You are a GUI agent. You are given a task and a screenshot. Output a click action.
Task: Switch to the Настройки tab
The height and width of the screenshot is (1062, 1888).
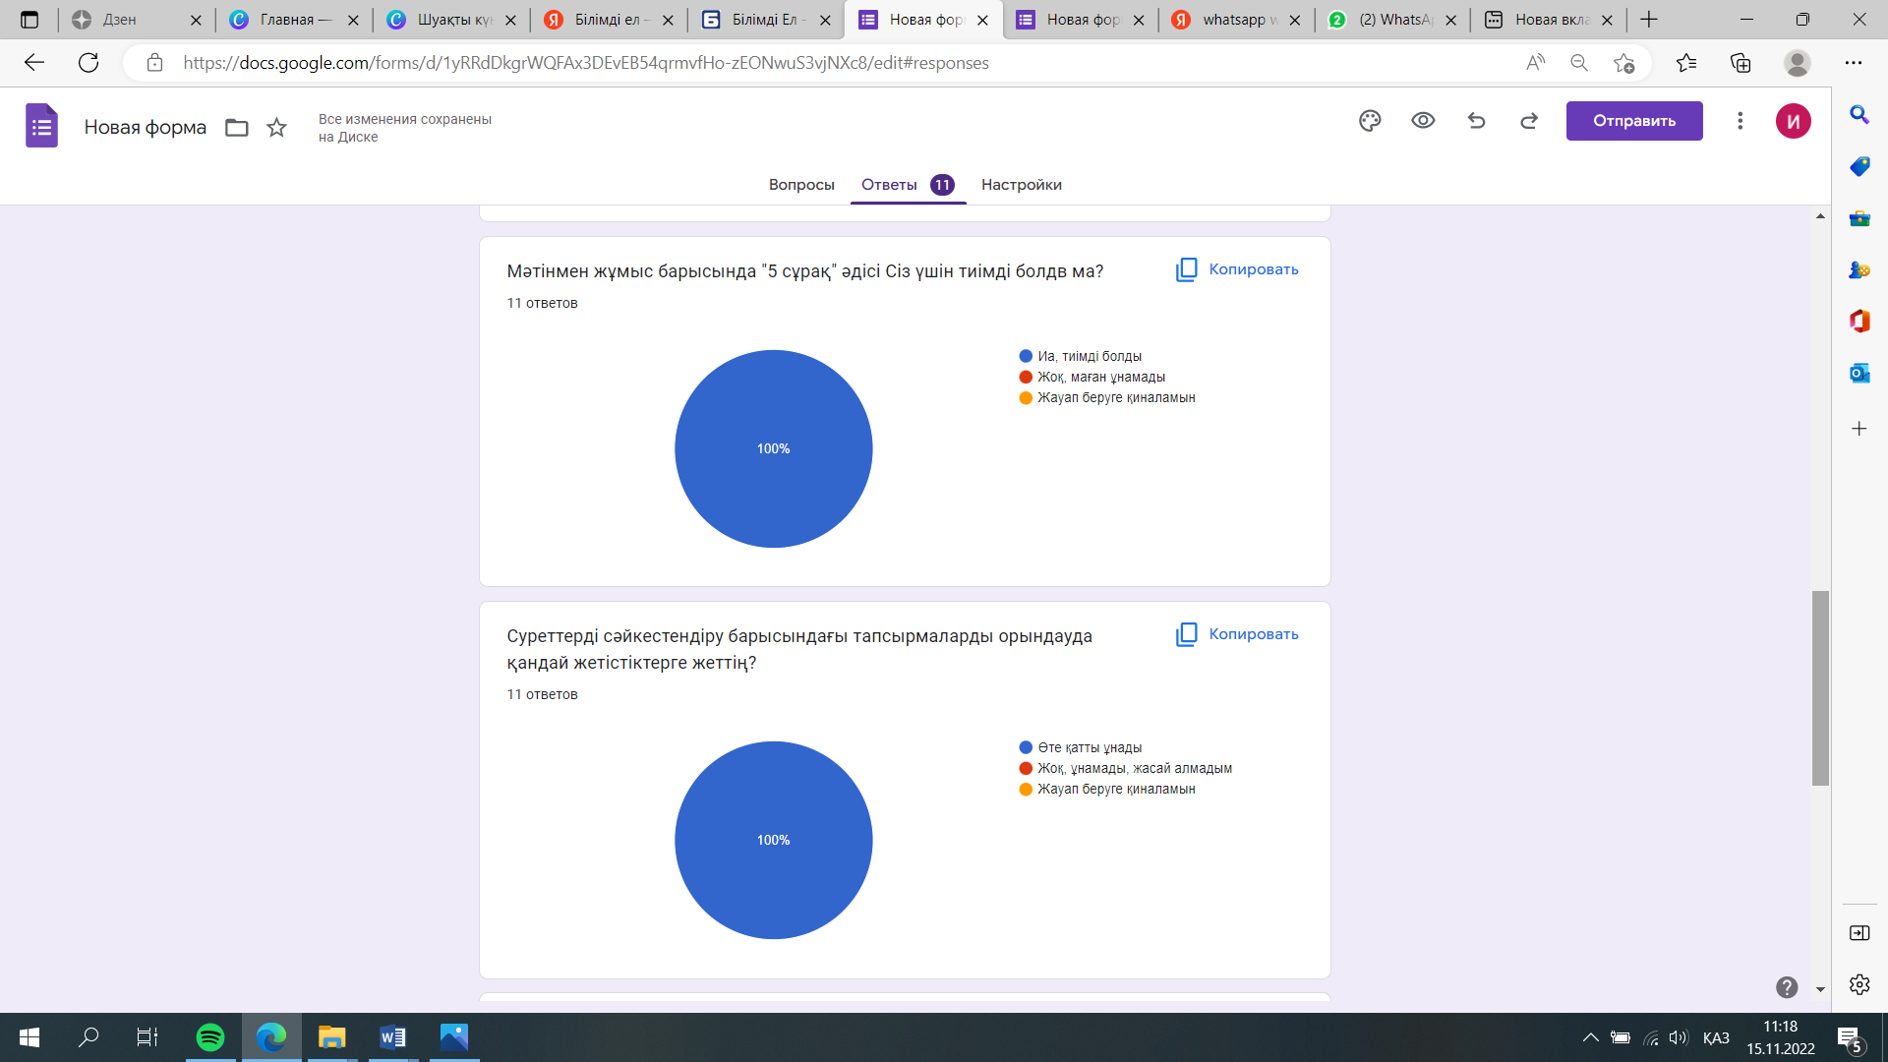[1021, 185]
